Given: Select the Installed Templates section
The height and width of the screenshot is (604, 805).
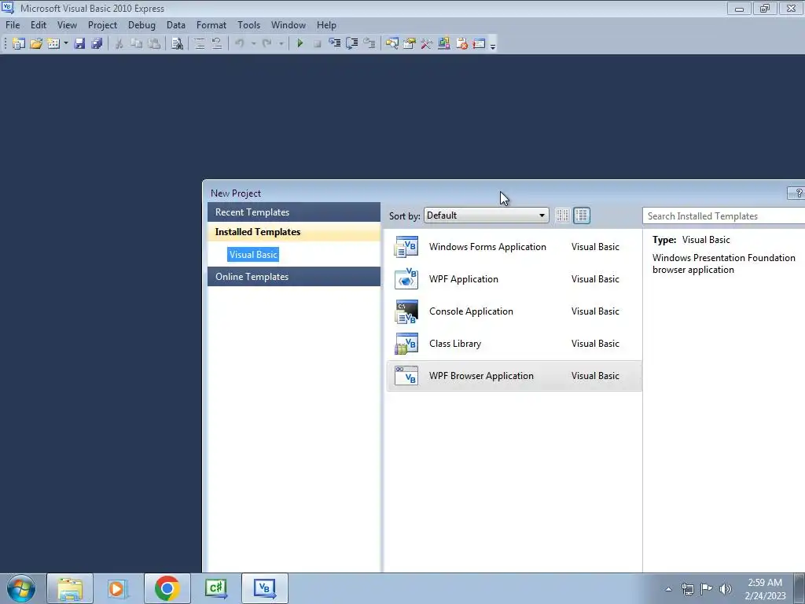Looking at the screenshot, I should point(294,232).
